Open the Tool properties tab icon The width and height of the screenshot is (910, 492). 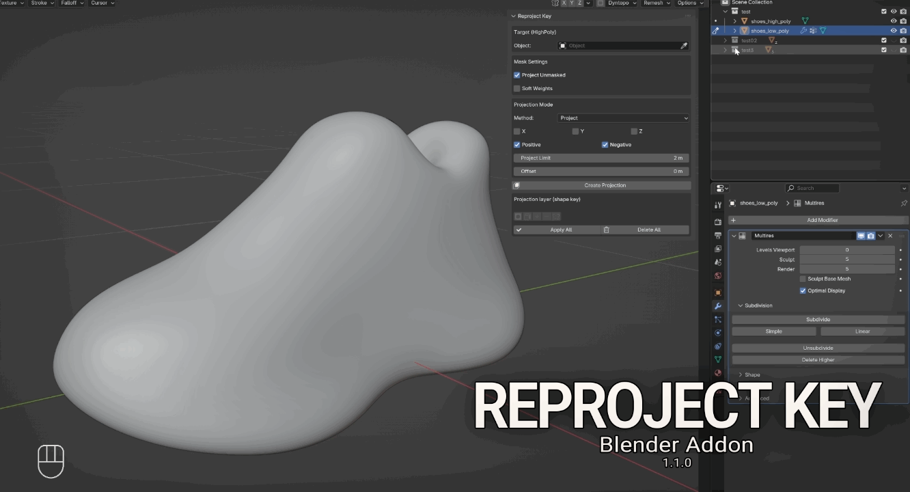point(718,205)
